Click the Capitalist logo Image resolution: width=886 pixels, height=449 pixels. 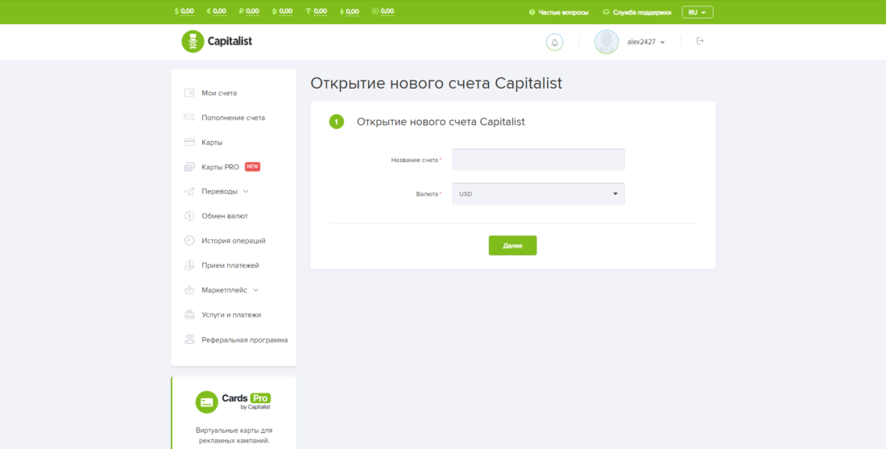[217, 41]
